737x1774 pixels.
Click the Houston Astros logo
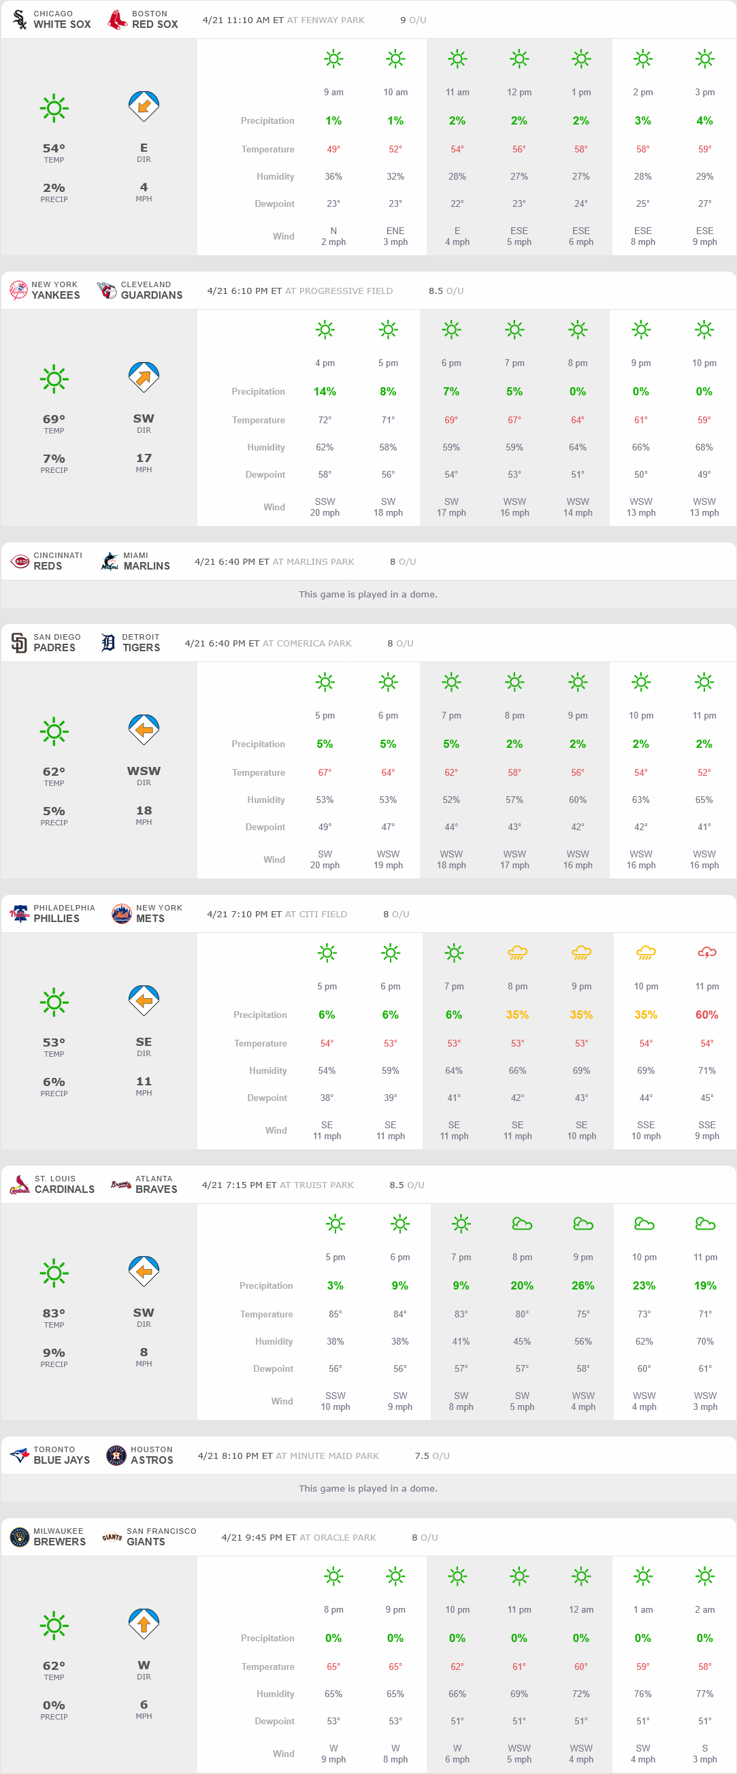(116, 1455)
